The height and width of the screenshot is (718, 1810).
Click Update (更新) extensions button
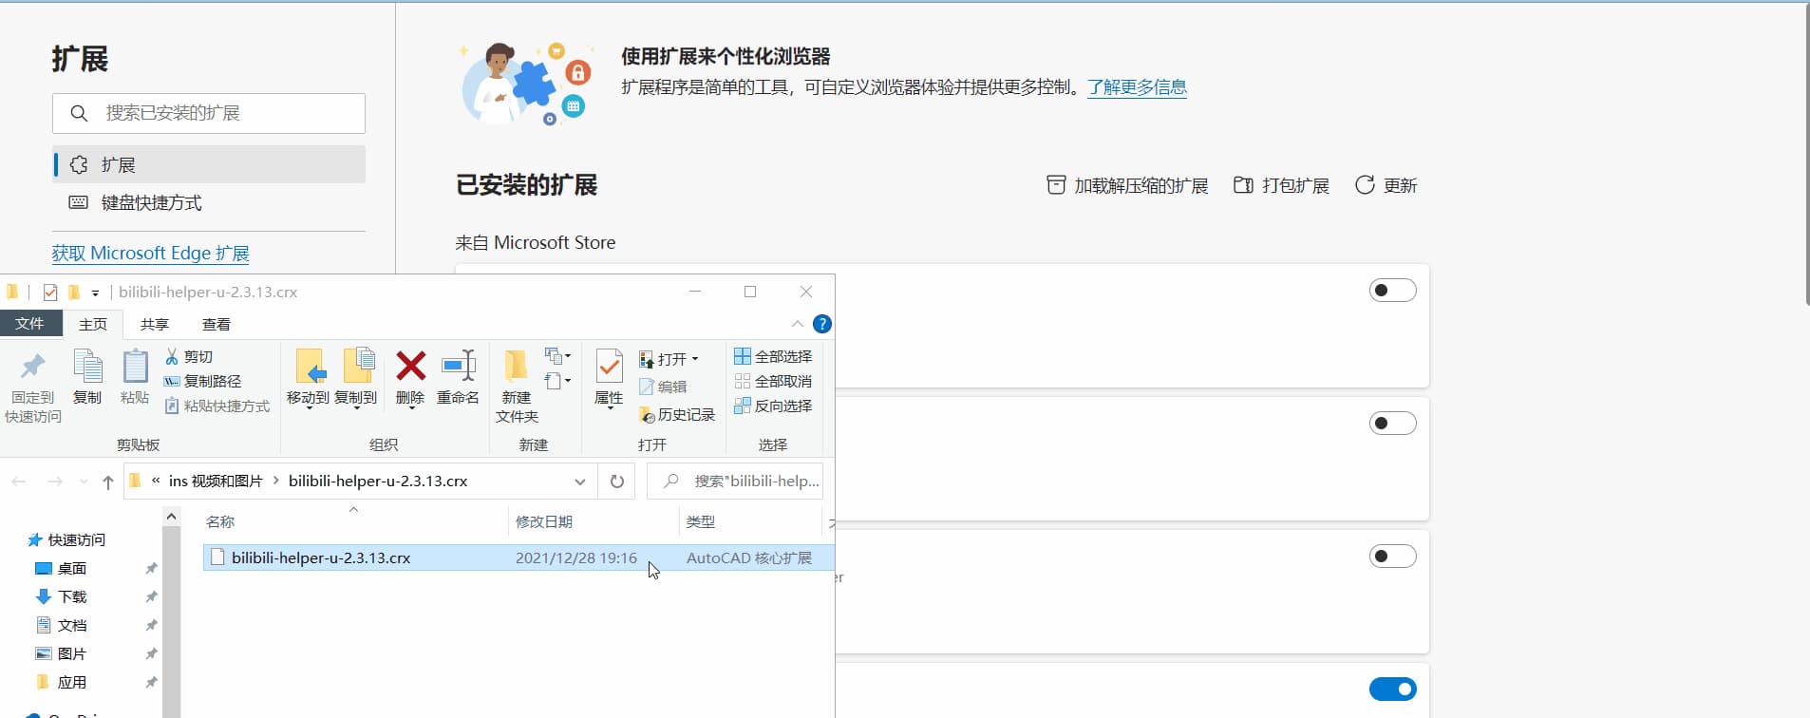point(1386,185)
